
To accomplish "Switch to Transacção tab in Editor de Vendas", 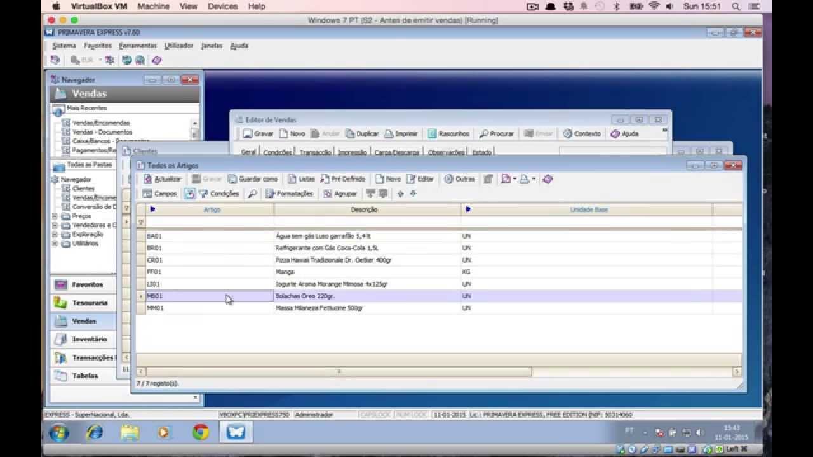I will point(316,152).
